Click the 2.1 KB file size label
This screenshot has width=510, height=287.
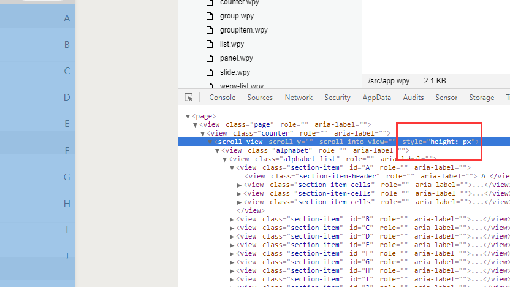(435, 81)
